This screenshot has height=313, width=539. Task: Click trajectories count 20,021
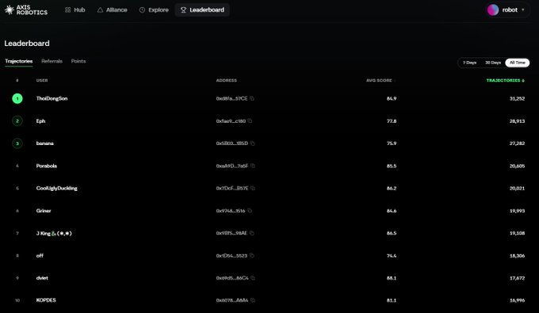click(x=517, y=189)
